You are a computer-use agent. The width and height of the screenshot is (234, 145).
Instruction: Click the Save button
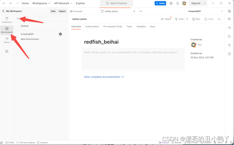pyautogui.click(x=209, y=19)
